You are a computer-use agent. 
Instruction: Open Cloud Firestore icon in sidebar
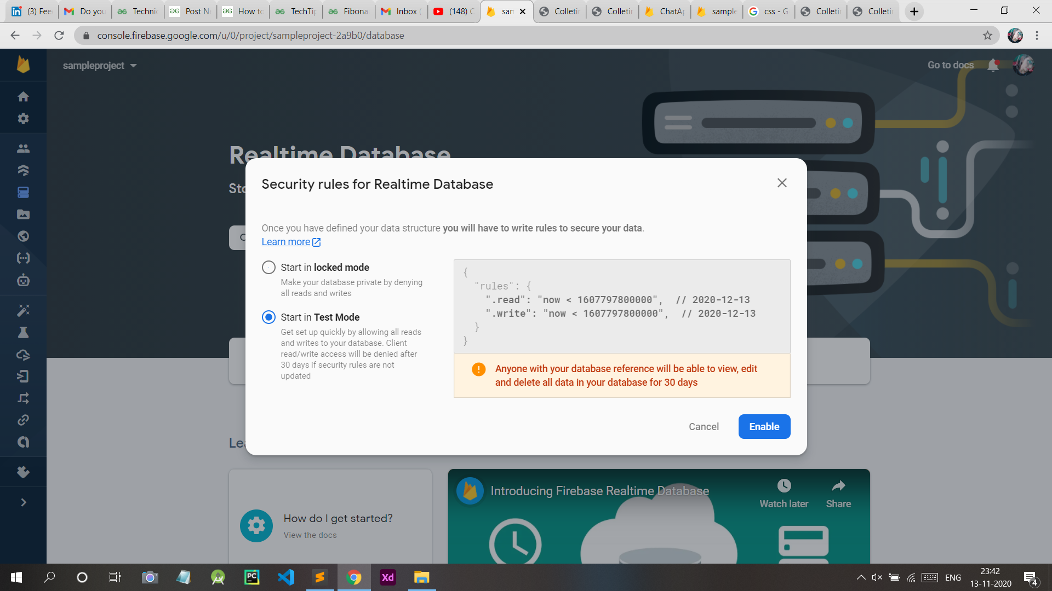(23, 170)
